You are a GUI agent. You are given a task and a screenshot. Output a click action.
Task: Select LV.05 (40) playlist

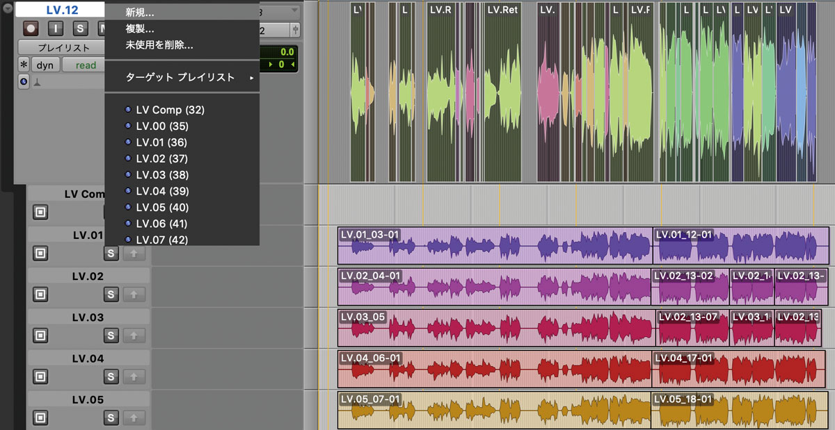[x=182, y=208]
